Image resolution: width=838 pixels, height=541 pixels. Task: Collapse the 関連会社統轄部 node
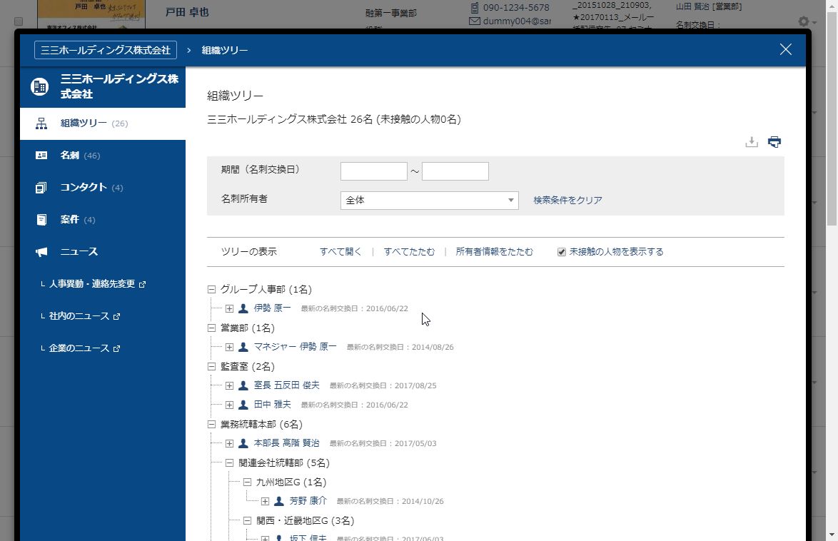pos(229,463)
